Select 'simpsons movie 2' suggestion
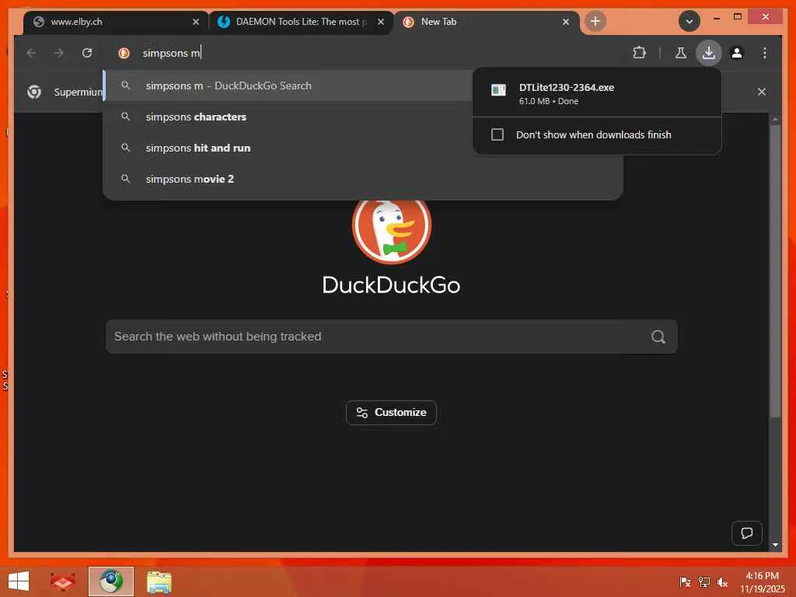 point(363,179)
